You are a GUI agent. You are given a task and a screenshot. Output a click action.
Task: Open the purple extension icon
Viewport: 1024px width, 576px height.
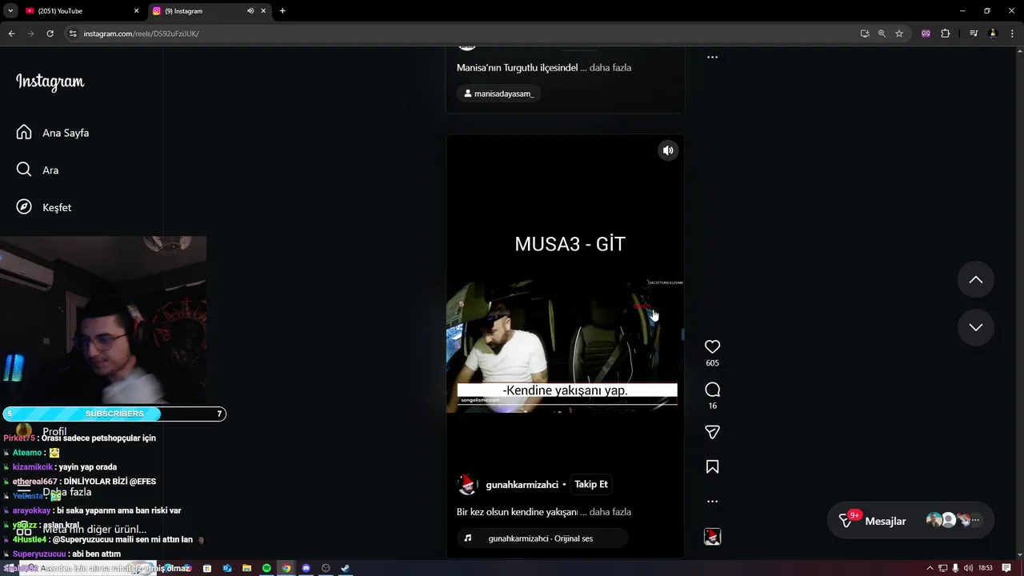pos(926,34)
